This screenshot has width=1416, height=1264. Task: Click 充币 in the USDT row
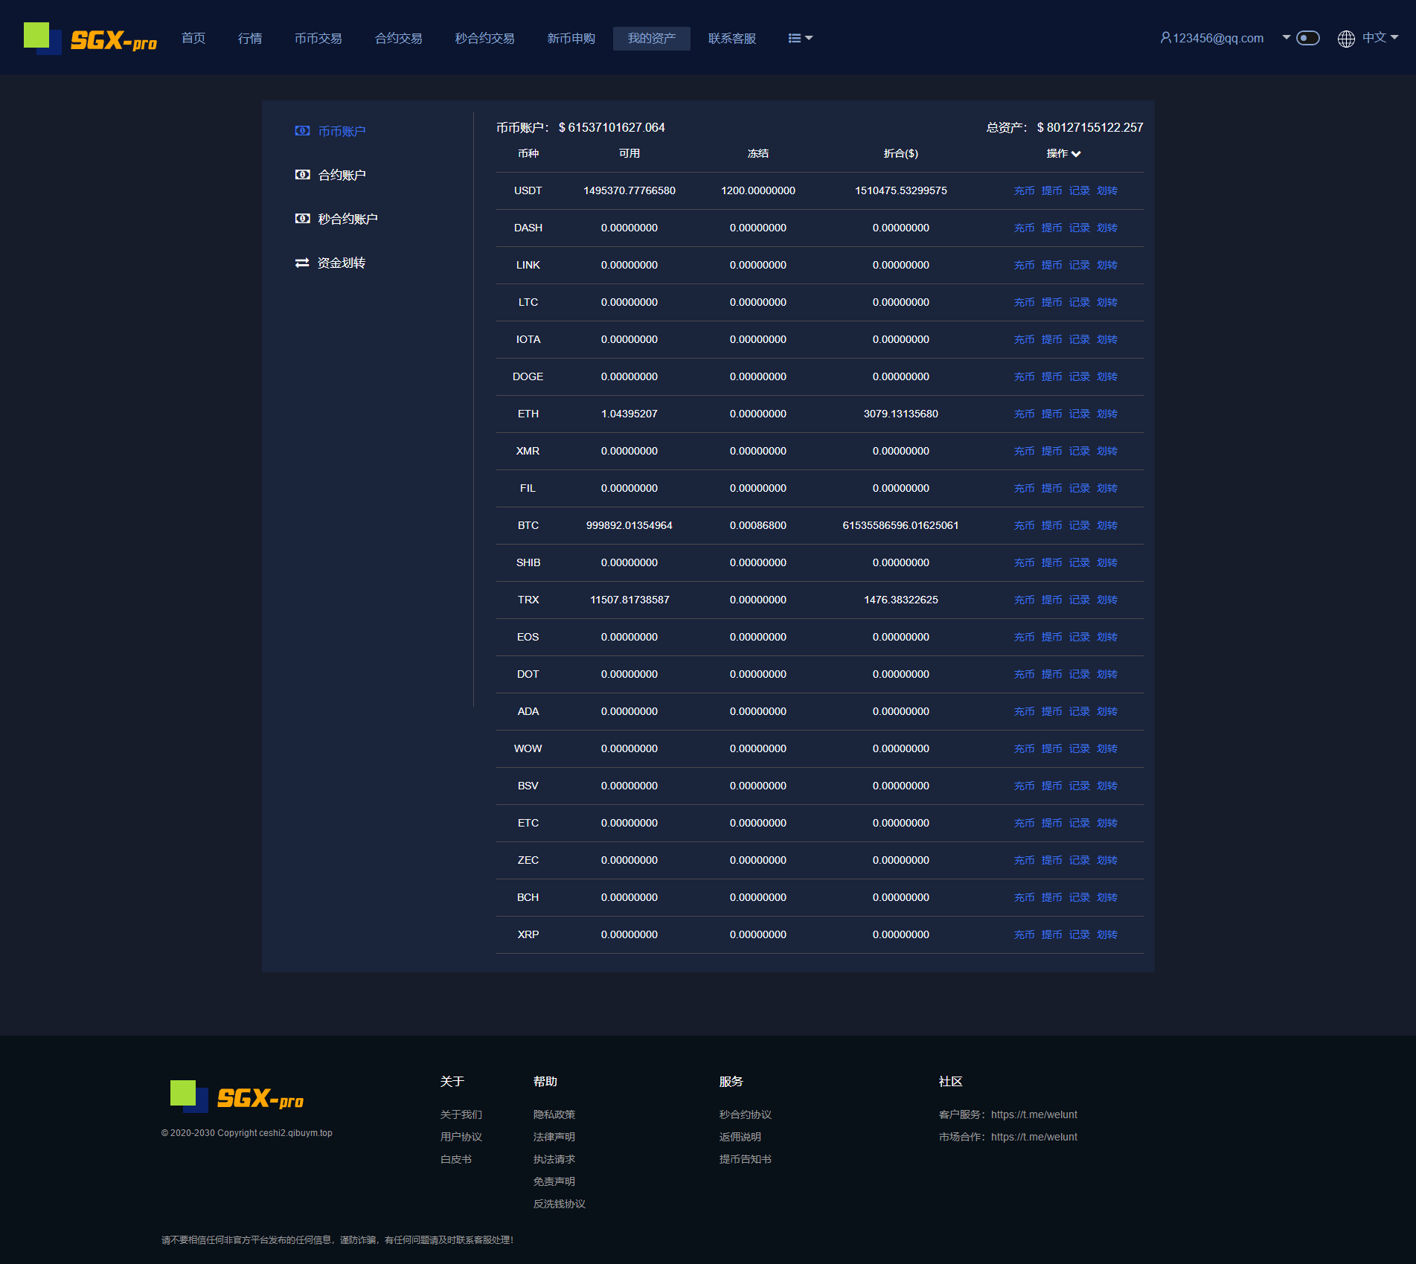[1024, 191]
